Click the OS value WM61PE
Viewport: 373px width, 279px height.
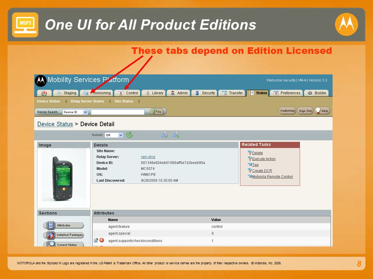(x=148, y=175)
